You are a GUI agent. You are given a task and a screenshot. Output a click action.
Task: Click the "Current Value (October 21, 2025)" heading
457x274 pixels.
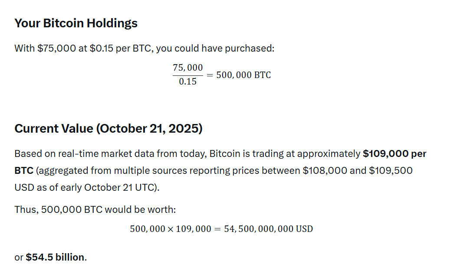click(x=108, y=129)
